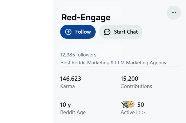Open the Active in communities label
This screenshot has height=123, width=186.
(x=130, y=112)
